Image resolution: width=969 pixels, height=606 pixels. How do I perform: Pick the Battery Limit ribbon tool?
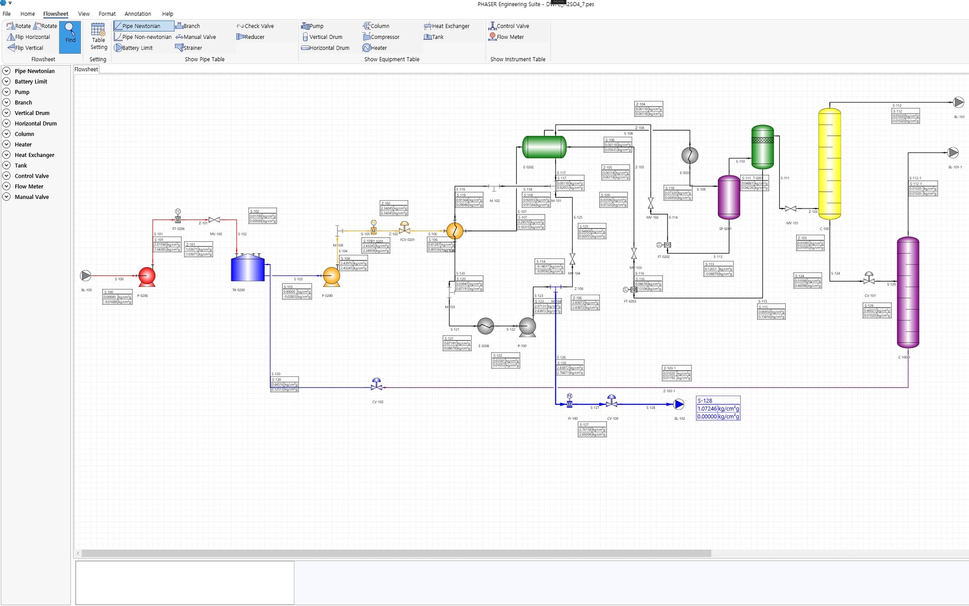(133, 48)
